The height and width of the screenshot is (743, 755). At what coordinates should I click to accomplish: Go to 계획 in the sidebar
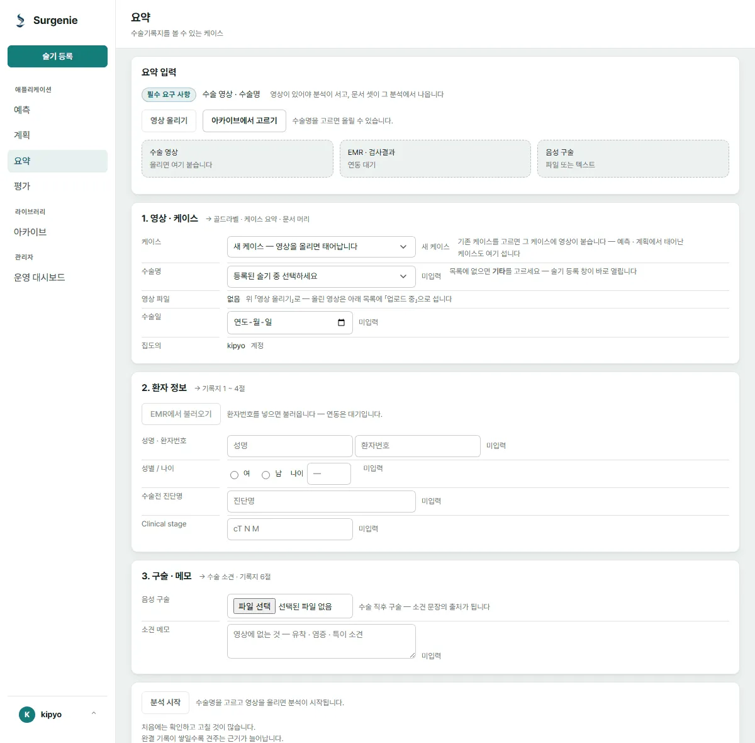click(57, 135)
